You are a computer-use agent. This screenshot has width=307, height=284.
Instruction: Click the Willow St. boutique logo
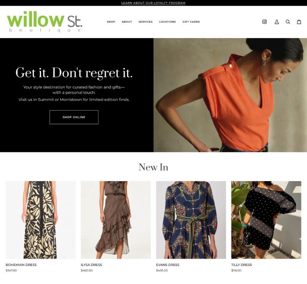point(45,21)
